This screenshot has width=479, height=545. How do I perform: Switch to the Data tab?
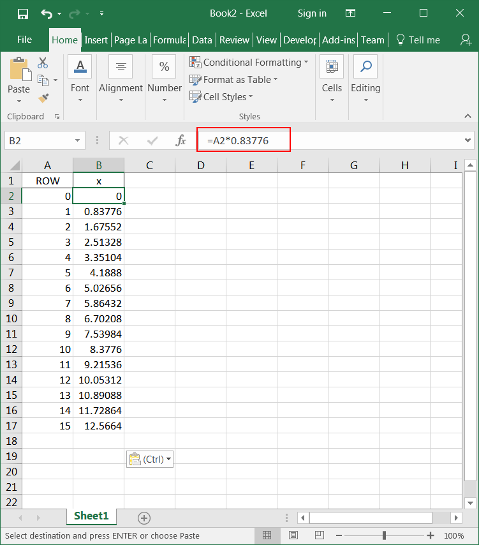[x=202, y=40]
